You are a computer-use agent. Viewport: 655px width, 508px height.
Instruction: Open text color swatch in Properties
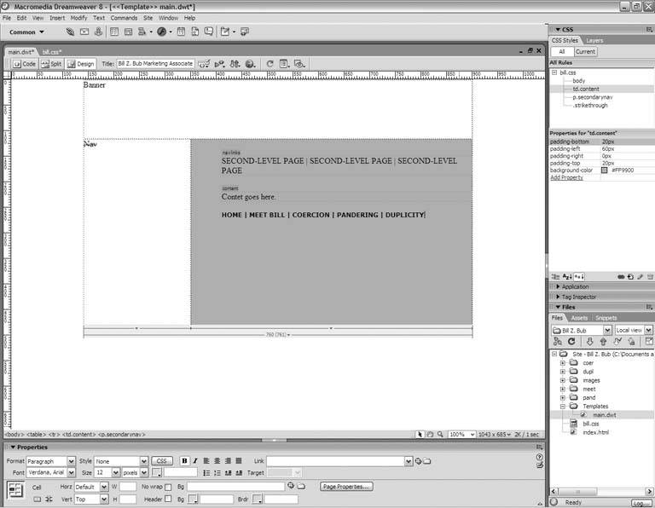point(157,472)
